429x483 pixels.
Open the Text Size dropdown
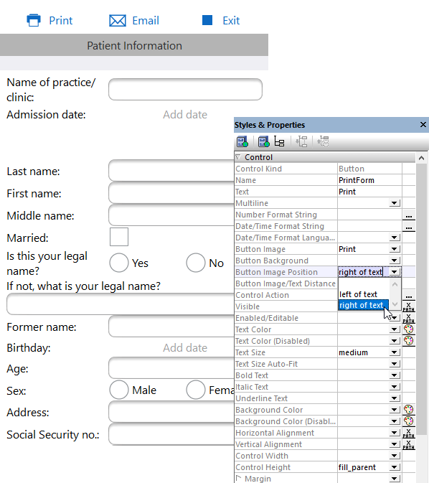tap(394, 352)
